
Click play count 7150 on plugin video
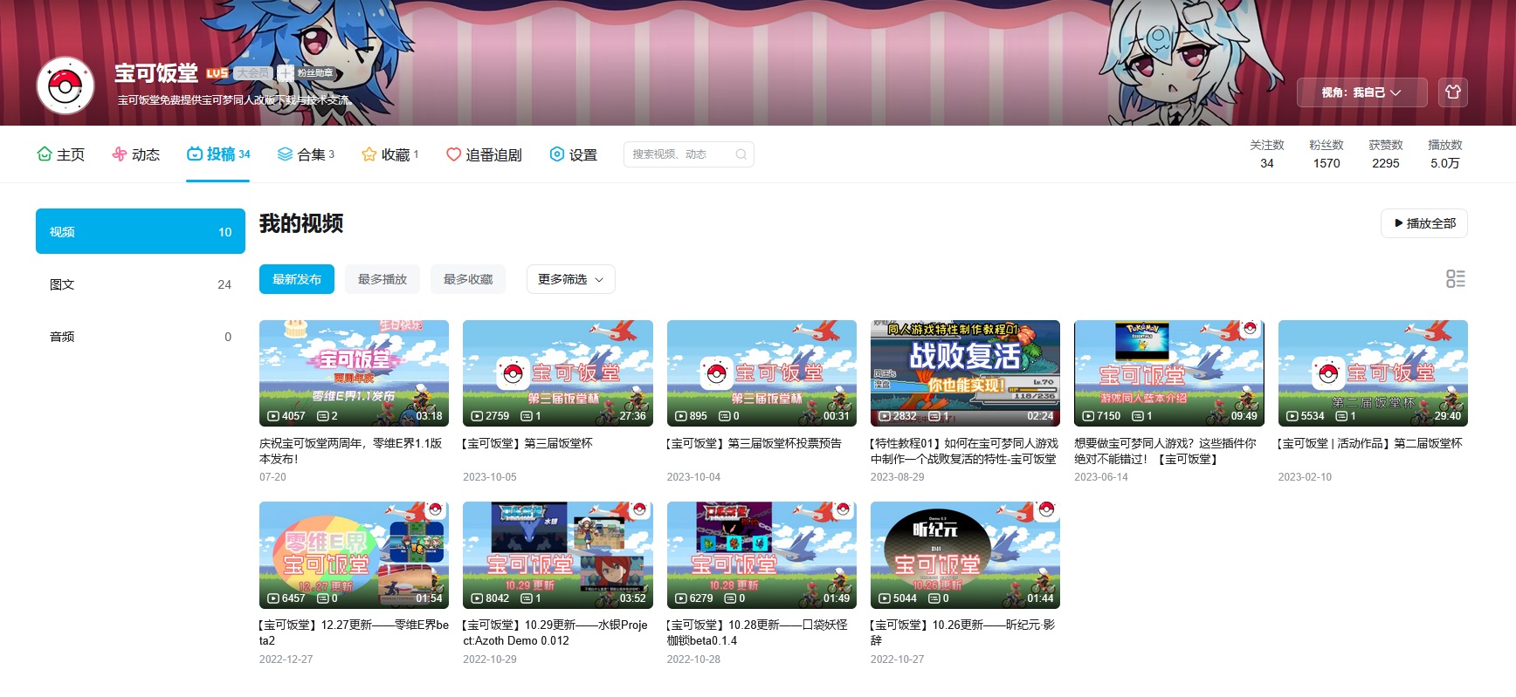coord(1102,416)
